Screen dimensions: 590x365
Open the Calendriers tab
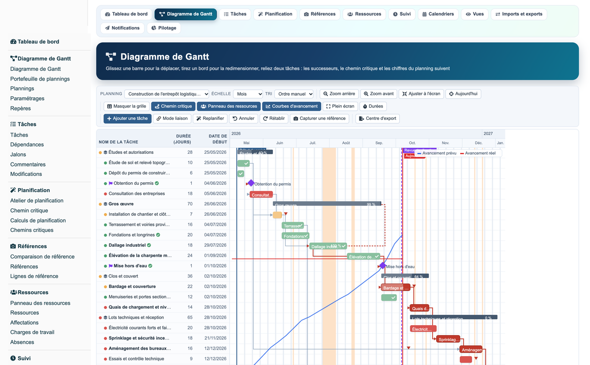pyautogui.click(x=438, y=14)
